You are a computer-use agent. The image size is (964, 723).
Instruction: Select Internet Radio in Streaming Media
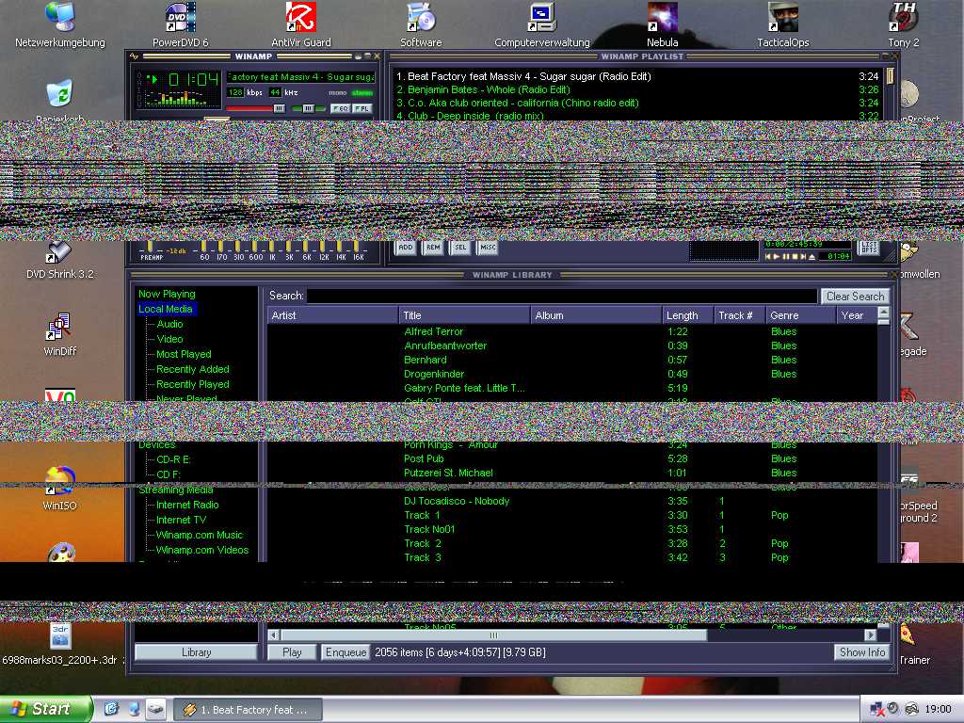(x=187, y=505)
